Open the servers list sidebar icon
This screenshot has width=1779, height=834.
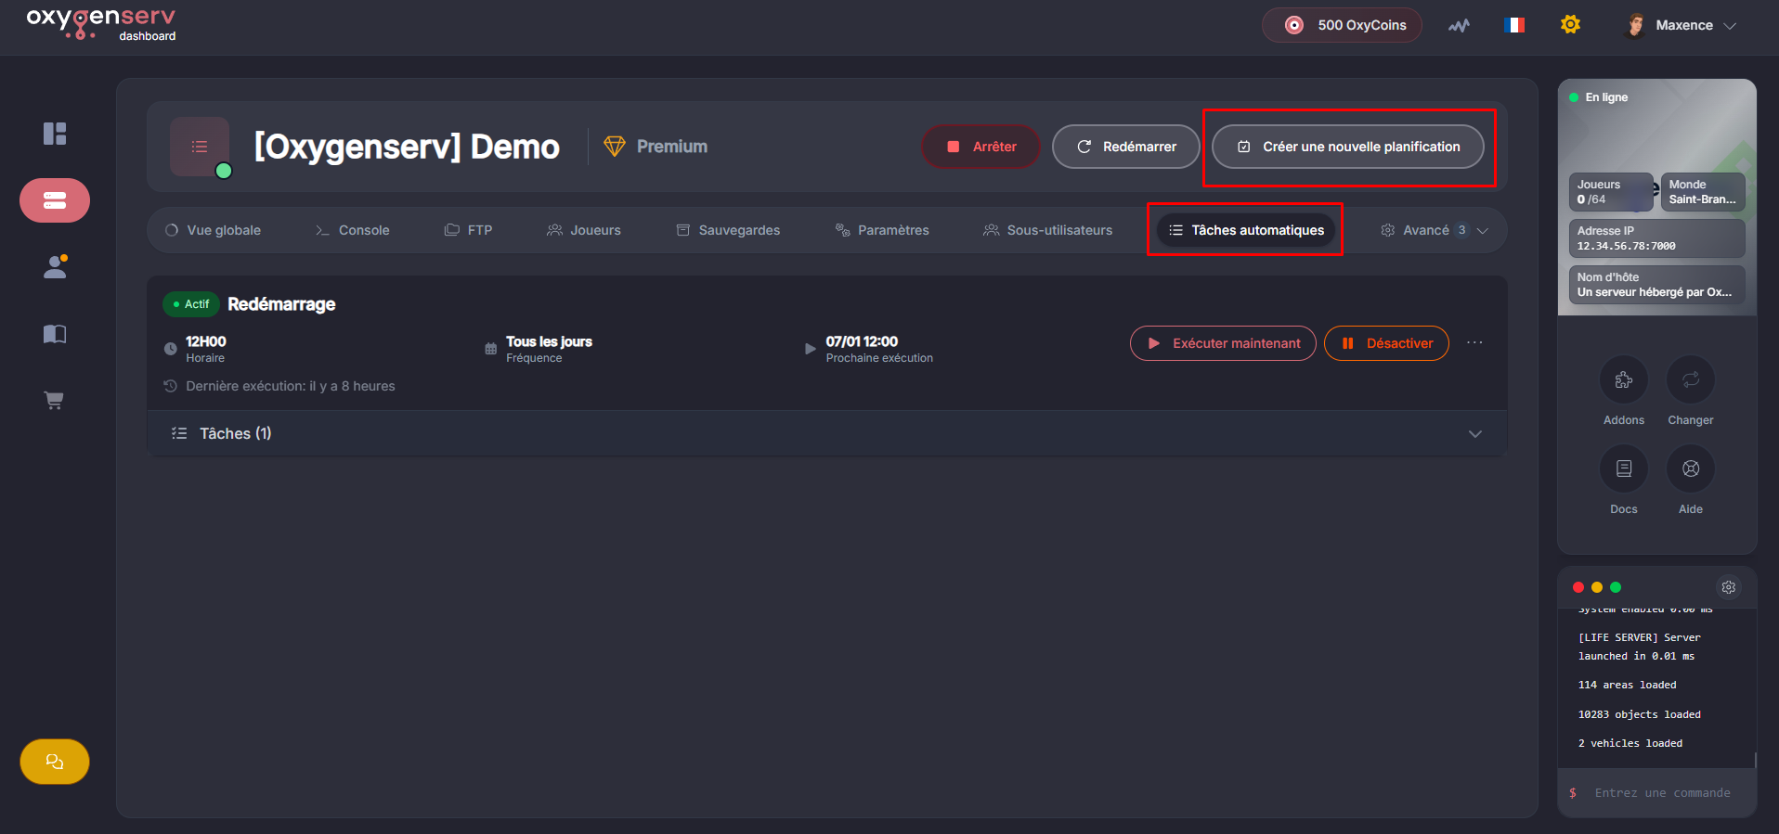tap(55, 200)
